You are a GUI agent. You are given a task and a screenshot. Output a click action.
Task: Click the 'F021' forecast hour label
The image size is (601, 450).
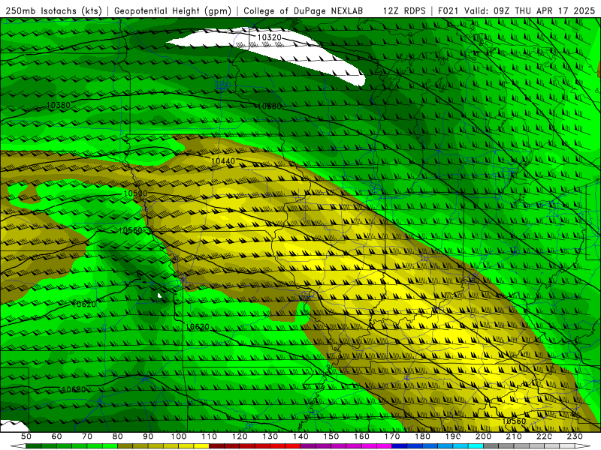pyautogui.click(x=448, y=11)
